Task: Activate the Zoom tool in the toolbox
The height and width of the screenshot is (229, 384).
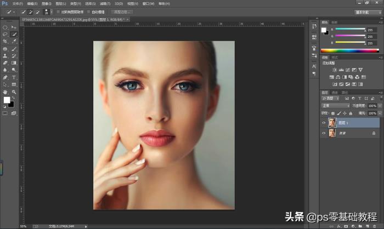Action: (14, 91)
